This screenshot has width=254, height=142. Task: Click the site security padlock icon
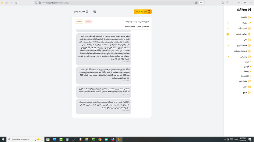[x=40, y=3]
